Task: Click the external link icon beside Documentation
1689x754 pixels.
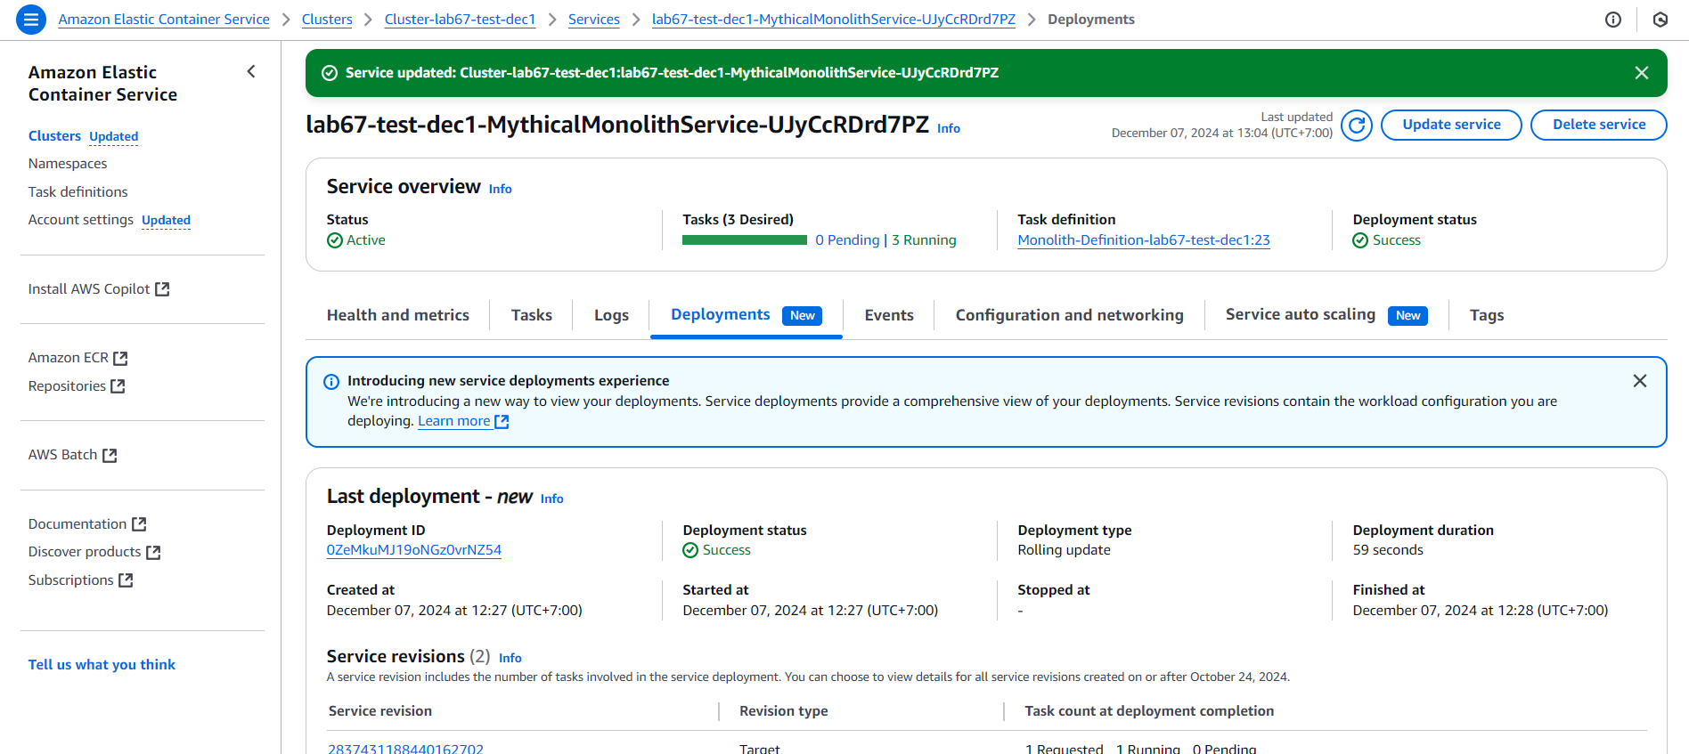Action: 139,524
